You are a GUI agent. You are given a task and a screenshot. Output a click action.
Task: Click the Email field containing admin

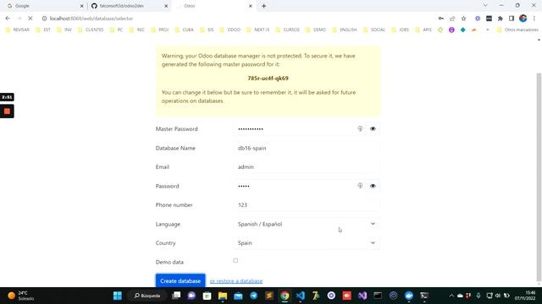[x=307, y=167]
